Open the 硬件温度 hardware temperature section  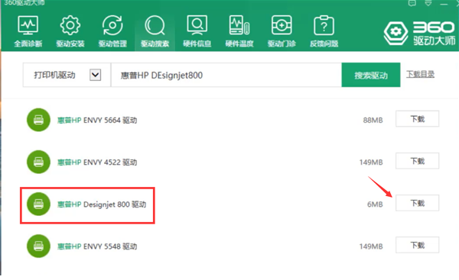[239, 31]
